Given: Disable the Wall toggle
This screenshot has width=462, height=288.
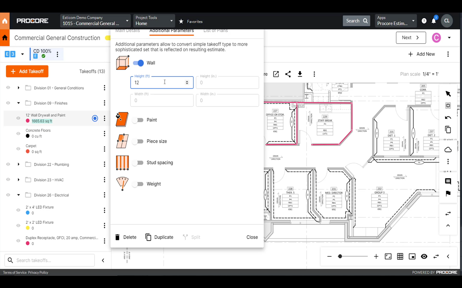Looking at the screenshot, I should point(138,63).
